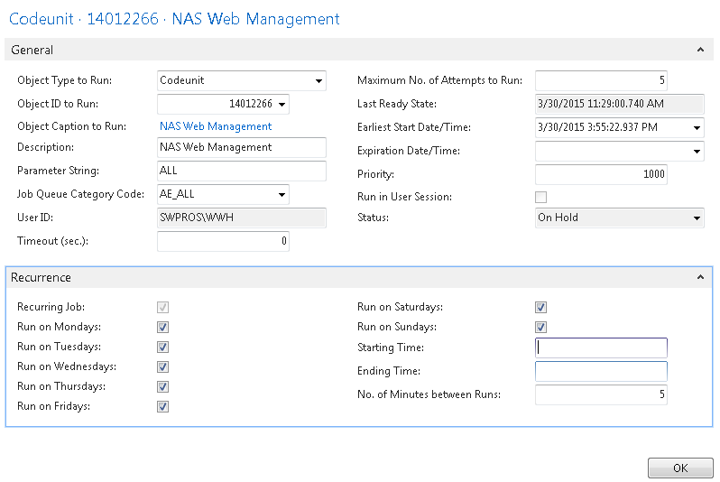Toggle the Run on Sundays checkbox
The height and width of the screenshot is (482, 720).
[x=541, y=328]
